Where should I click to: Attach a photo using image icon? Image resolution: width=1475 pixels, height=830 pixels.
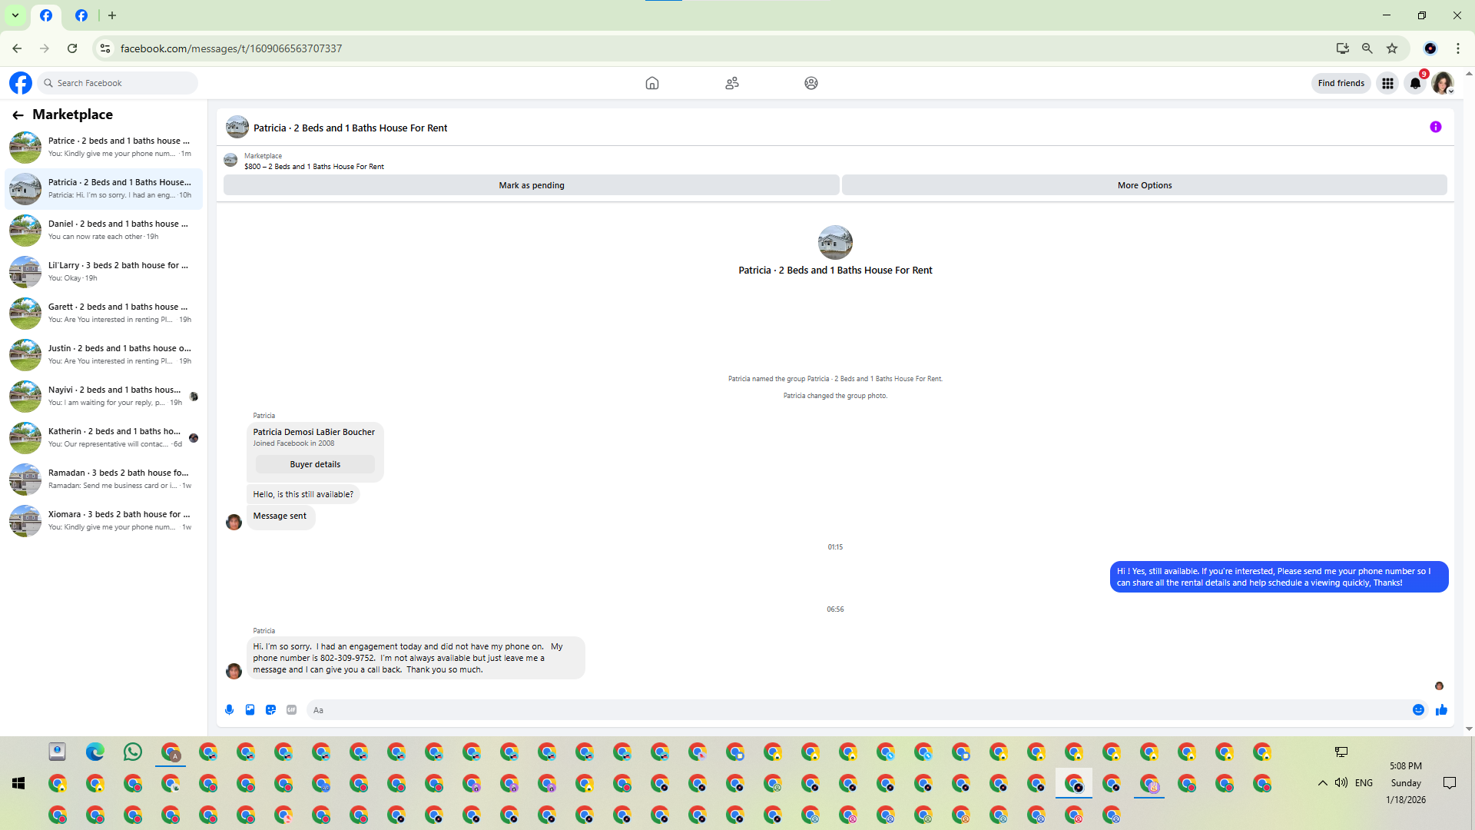click(250, 710)
